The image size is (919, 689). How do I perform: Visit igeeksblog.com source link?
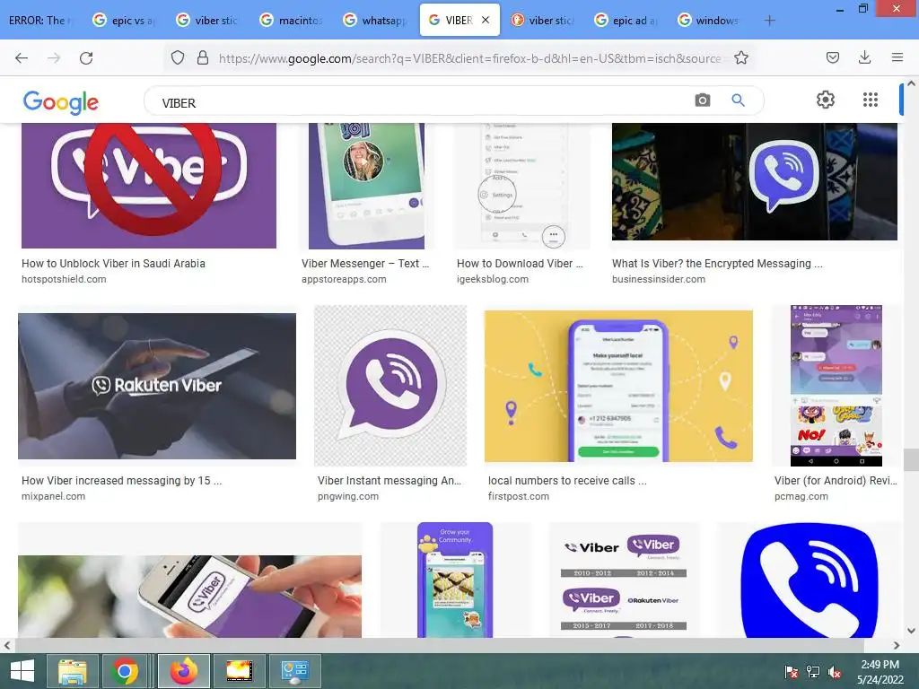coord(493,280)
